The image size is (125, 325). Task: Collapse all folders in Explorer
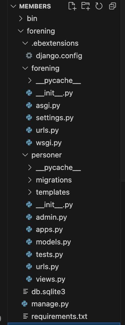(x=112, y=6)
